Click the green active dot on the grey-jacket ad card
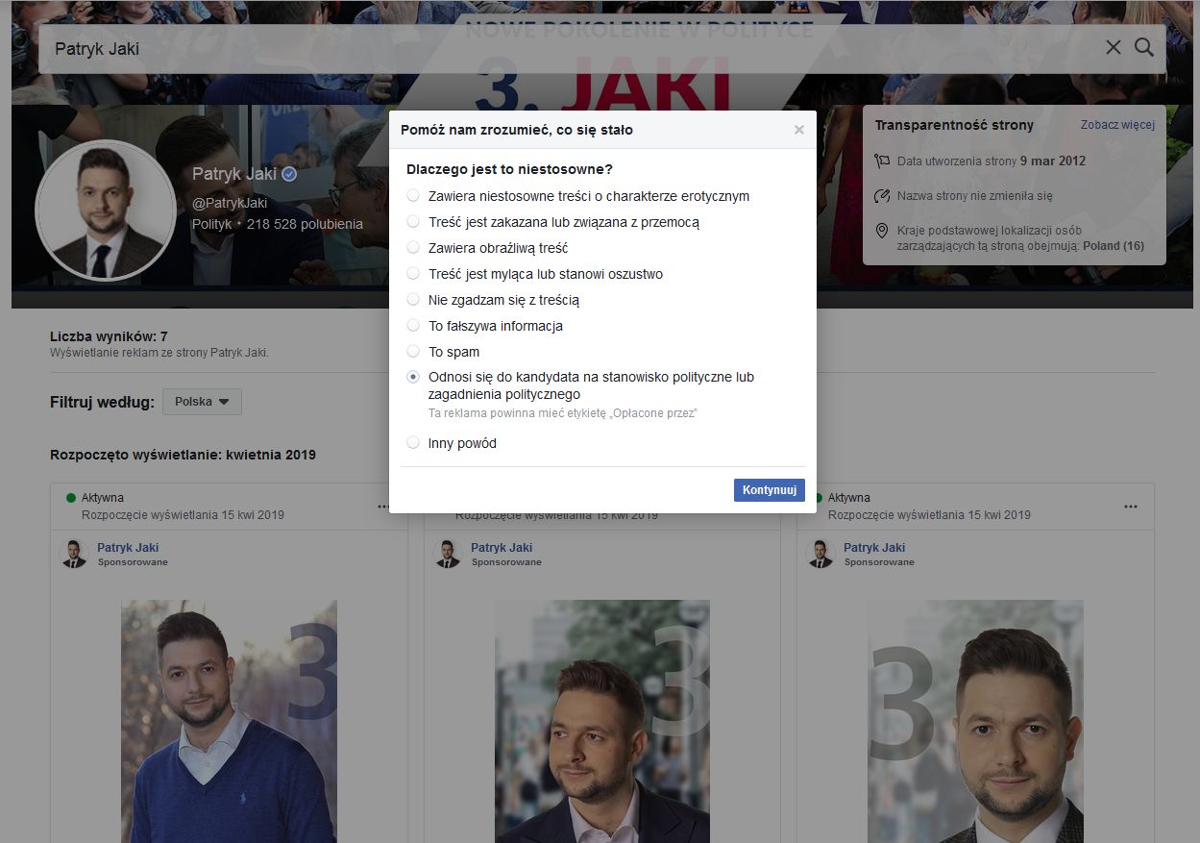 (x=818, y=498)
